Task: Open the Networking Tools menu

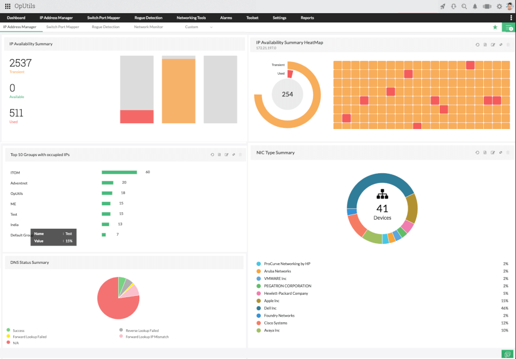Action: [x=191, y=18]
